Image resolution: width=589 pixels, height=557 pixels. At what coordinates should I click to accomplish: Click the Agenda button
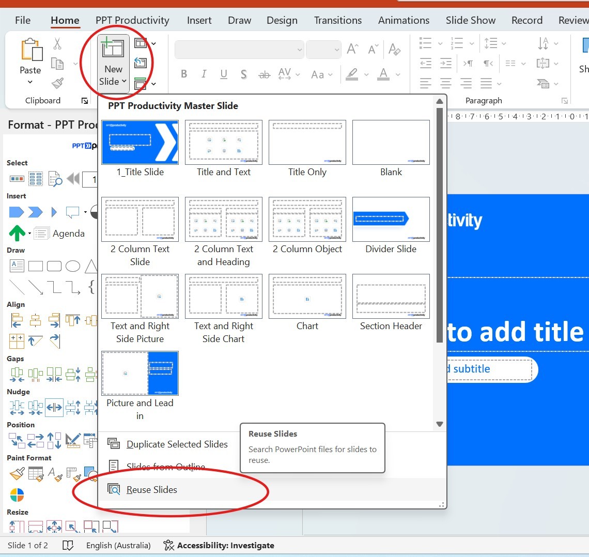tap(59, 233)
